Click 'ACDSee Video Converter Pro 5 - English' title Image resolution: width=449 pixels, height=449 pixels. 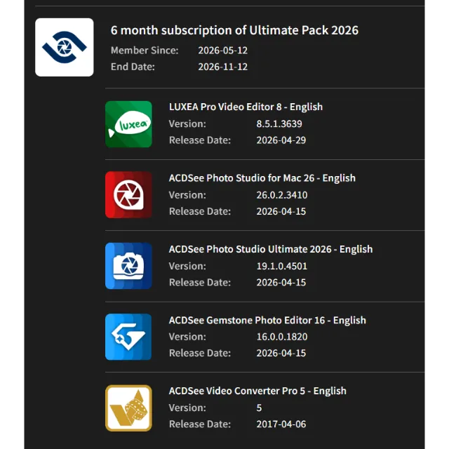click(257, 391)
